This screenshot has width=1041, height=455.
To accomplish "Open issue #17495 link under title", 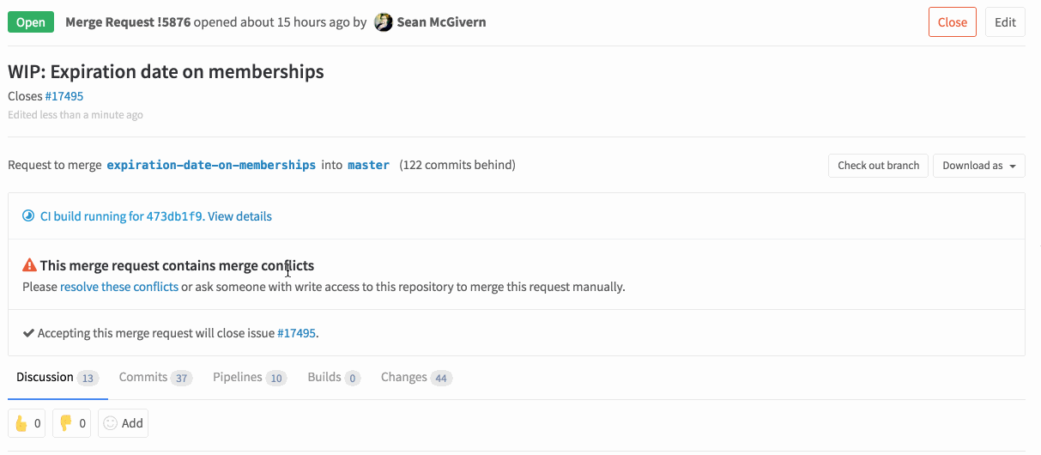I will point(64,96).
